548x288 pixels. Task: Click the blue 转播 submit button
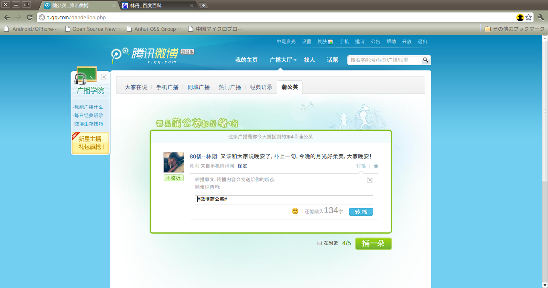click(x=361, y=212)
